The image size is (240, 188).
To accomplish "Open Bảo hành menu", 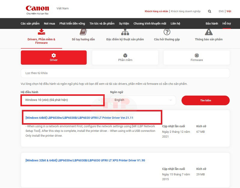I will pos(212,23).
